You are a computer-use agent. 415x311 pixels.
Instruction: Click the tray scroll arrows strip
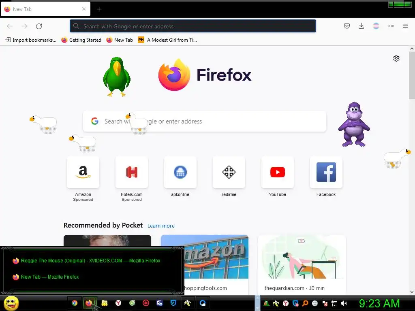pyautogui.click(x=257, y=303)
